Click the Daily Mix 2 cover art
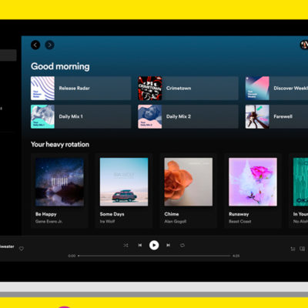This screenshot has height=308, width=308. (x=150, y=116)
